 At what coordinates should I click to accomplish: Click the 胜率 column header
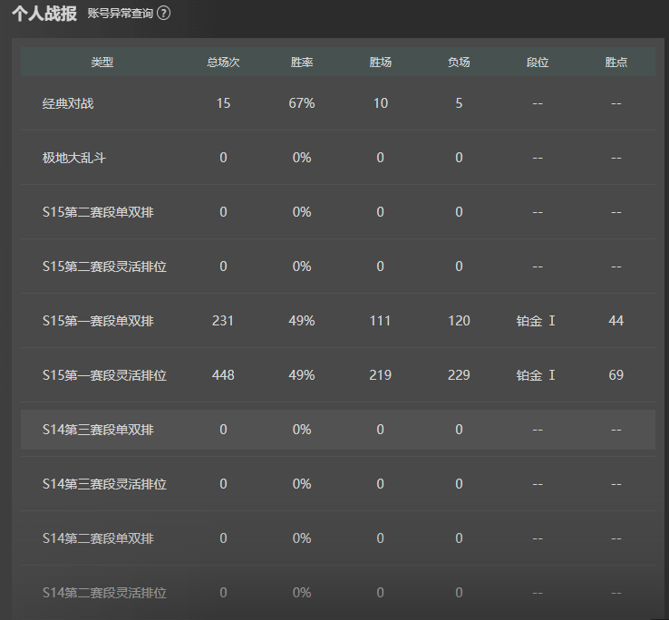pos(302,63)
